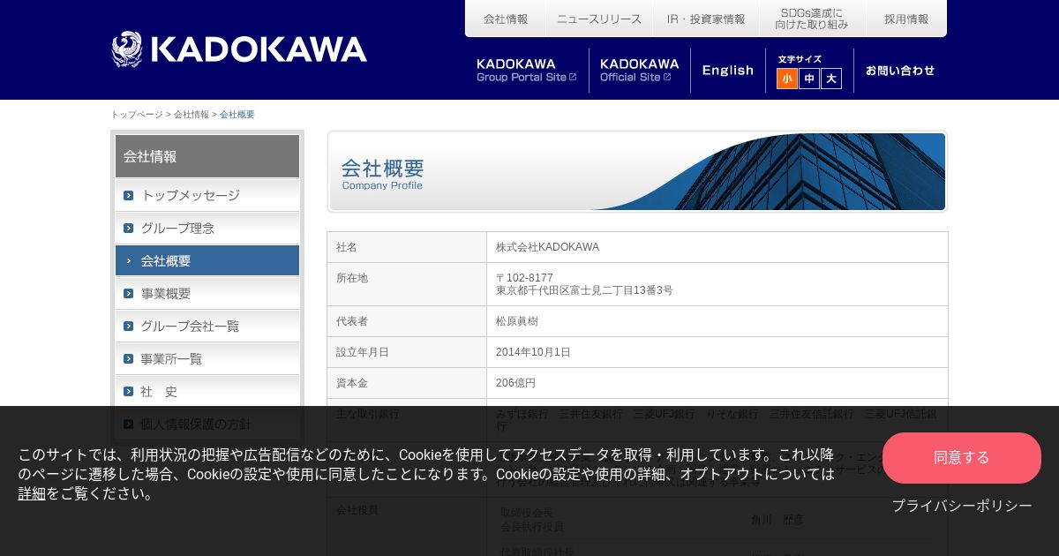
Task: Click arrow icon beside グループ会社一覧
Action: (x=129, y=326)
